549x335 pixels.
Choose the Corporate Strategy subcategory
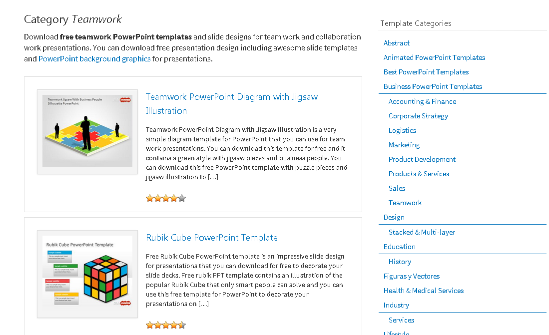click(418, 116)
